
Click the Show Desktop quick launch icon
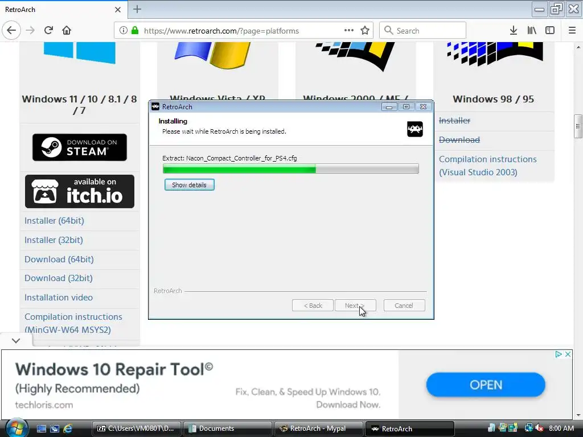tap(41, 428)
